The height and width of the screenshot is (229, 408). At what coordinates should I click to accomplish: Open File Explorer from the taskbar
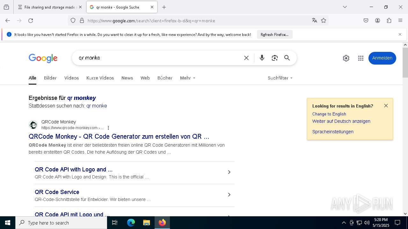click(x=146, y=223)
